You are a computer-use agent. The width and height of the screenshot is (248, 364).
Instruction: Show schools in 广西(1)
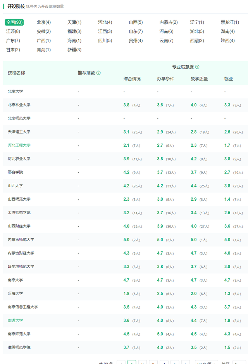pyautogui.click(x=44, y=41)
